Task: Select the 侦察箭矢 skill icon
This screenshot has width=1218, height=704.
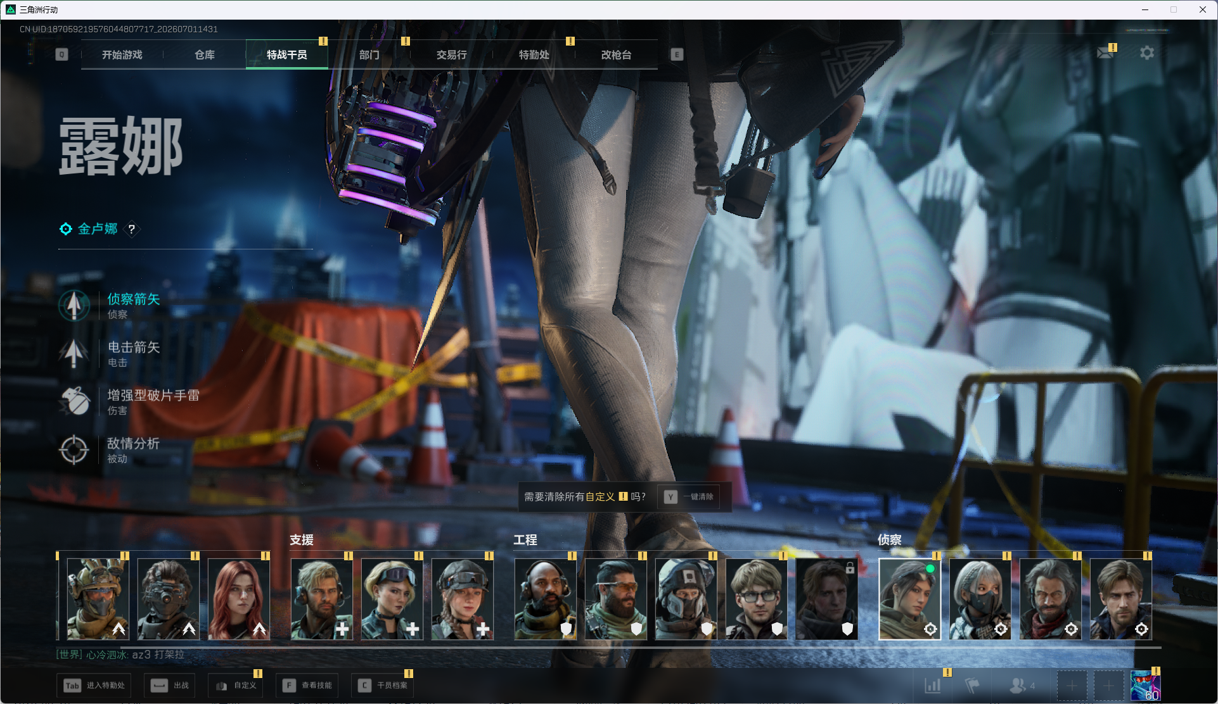Action: [x=74, y=305]
